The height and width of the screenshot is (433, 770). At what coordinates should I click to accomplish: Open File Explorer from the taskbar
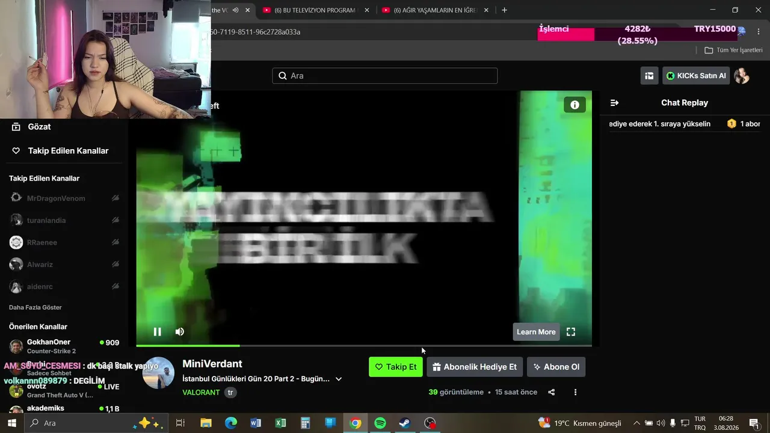[206, 423]
